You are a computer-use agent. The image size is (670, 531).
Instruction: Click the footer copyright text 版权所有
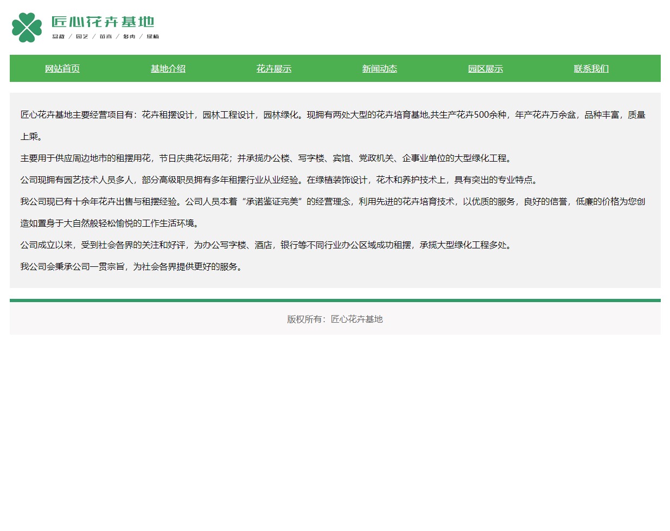tap(335, 319)
